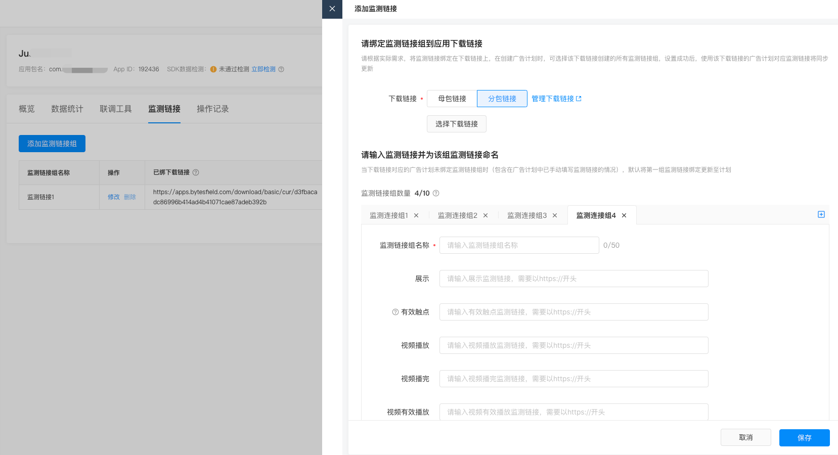The height and width of the screenshot is (455, 838).
Task: Open the 联调工具 tab
Action: click(x=116, y=109)
